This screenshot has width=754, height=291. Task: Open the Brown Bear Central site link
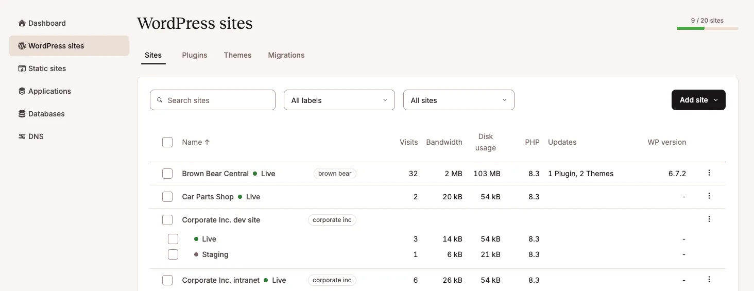[x=215, y=174]
